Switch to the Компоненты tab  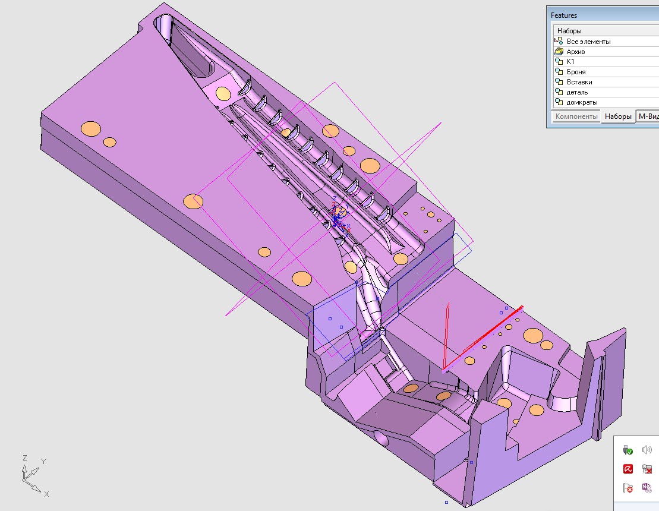[x=576, y=116]
